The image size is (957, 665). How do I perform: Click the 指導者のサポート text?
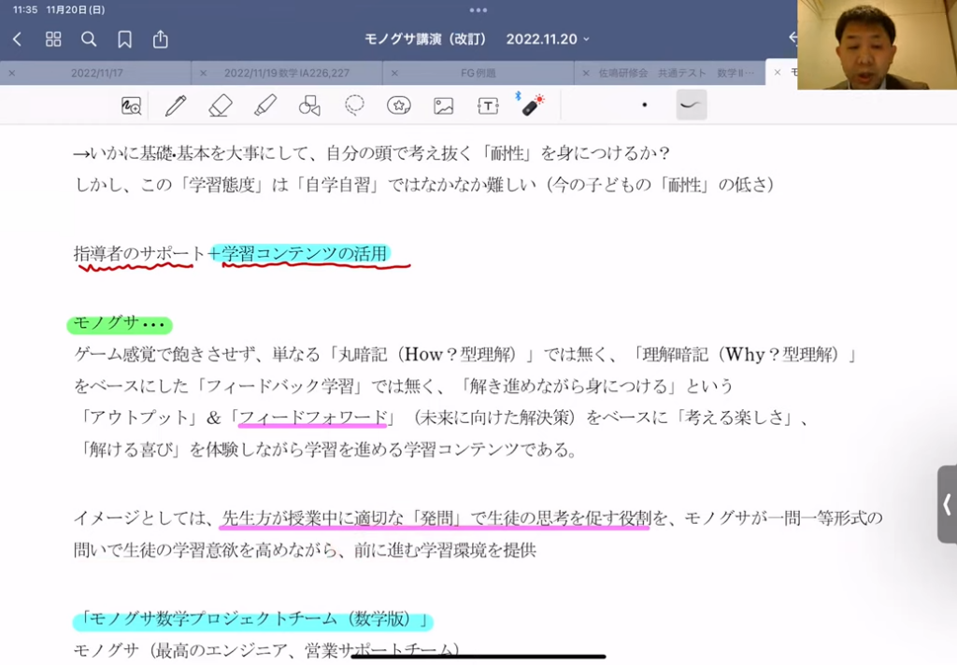[x=139, y=253]
